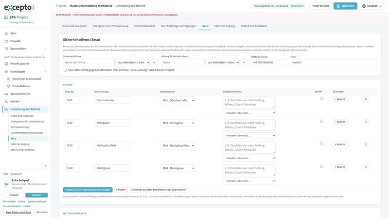Add a Schicht for post S-02

click(x=340, y=122)
